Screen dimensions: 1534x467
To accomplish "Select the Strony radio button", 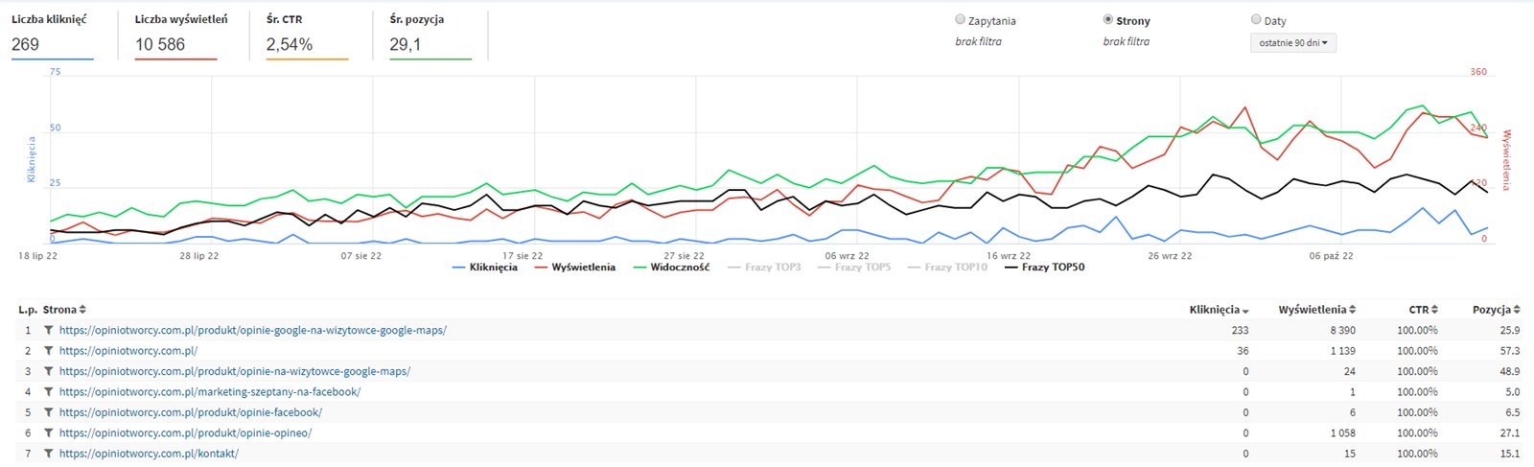I will (1108, 20).
